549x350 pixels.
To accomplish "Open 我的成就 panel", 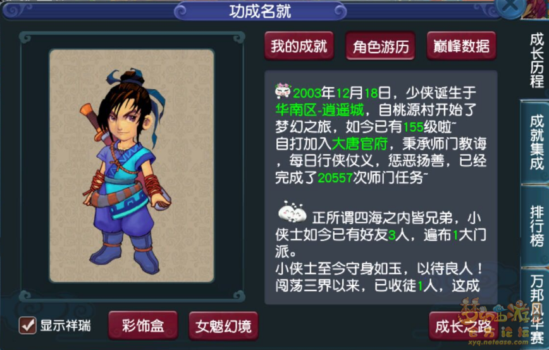I will tap(299, 46).
